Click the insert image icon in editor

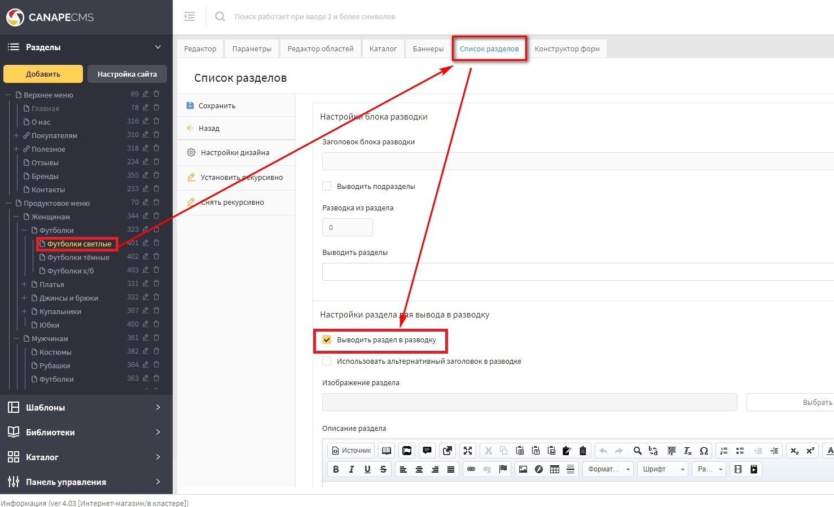523,469
